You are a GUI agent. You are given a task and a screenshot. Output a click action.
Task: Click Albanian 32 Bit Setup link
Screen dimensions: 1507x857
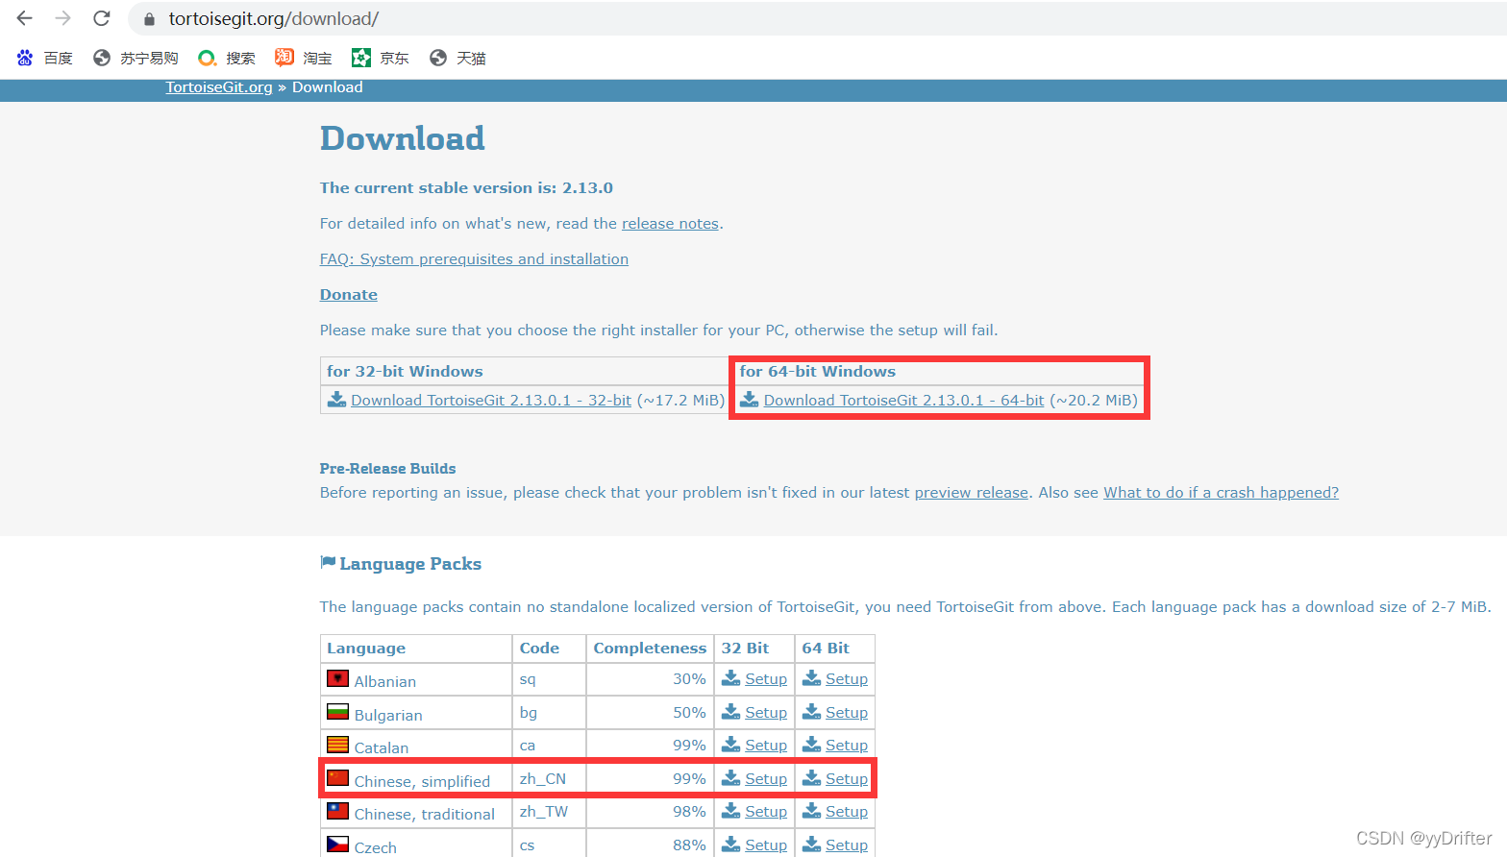pos(766,679)
